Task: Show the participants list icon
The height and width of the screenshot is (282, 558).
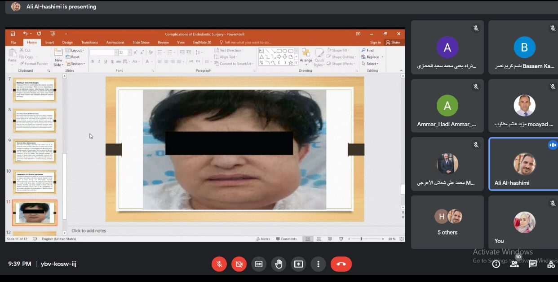Action: 514,264
